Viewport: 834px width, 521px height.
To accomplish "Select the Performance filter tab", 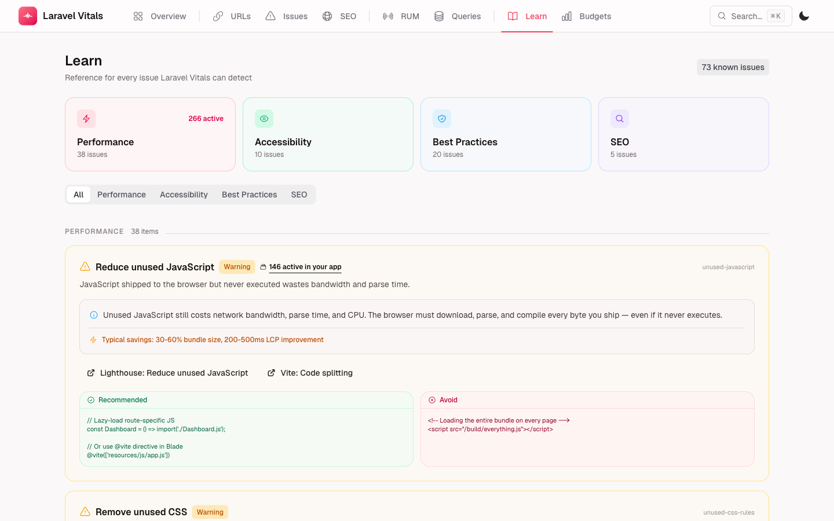I will (122, 195).
